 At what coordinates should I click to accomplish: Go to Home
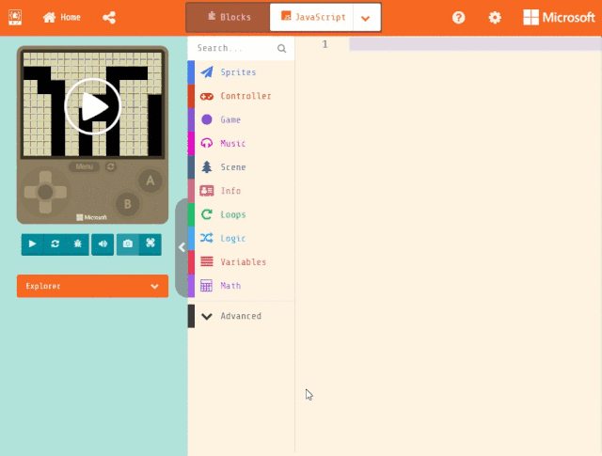pyautogui.click(x=61, y=17)
